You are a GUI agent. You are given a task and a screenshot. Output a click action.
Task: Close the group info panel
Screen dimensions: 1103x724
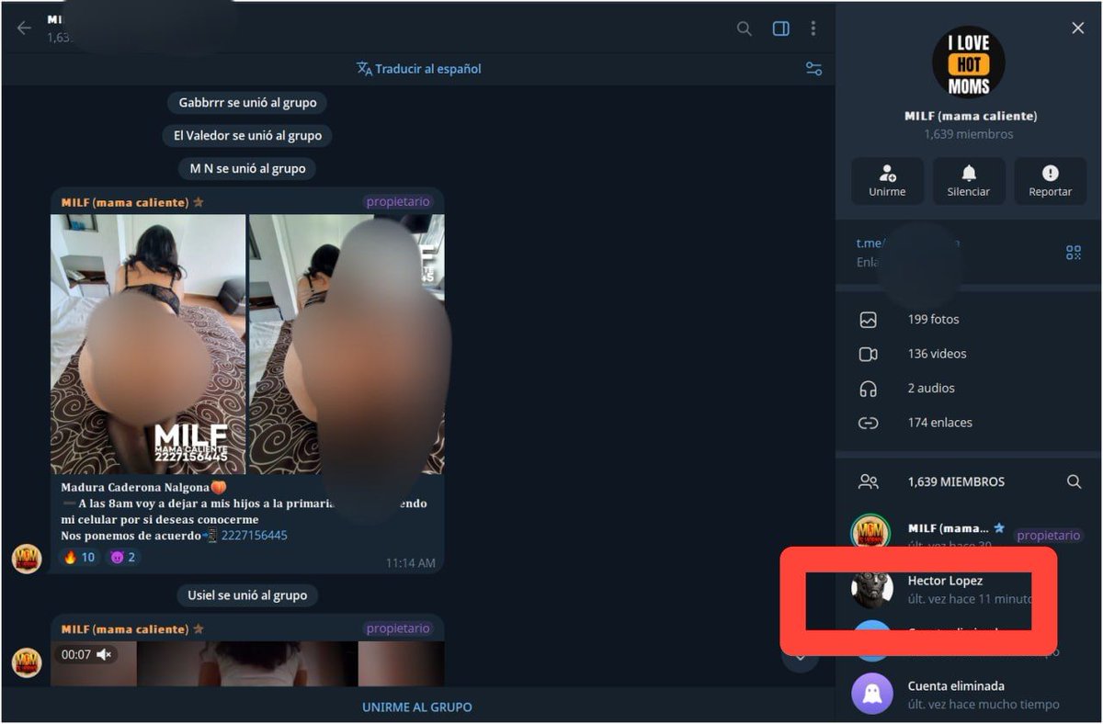[x=1078, y=28]
